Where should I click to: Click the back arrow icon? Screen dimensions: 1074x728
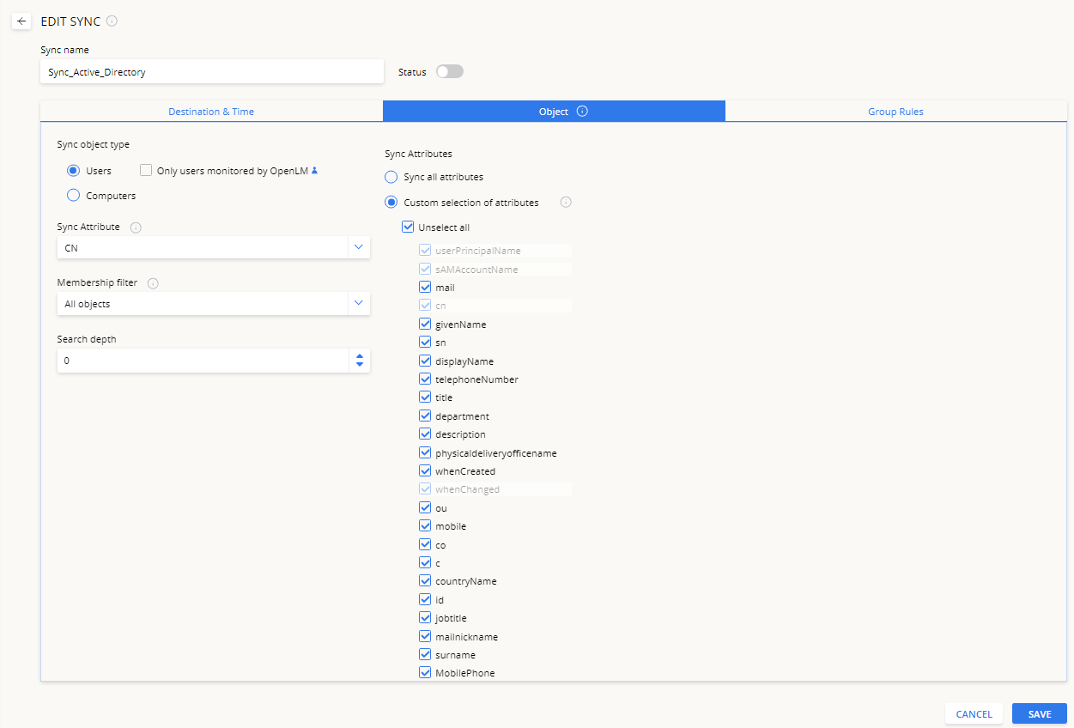point(21,21)
